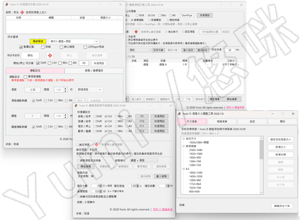300x220 pixels.
Task: Collapse the 4:3 tree category
Action: [184, 169]
